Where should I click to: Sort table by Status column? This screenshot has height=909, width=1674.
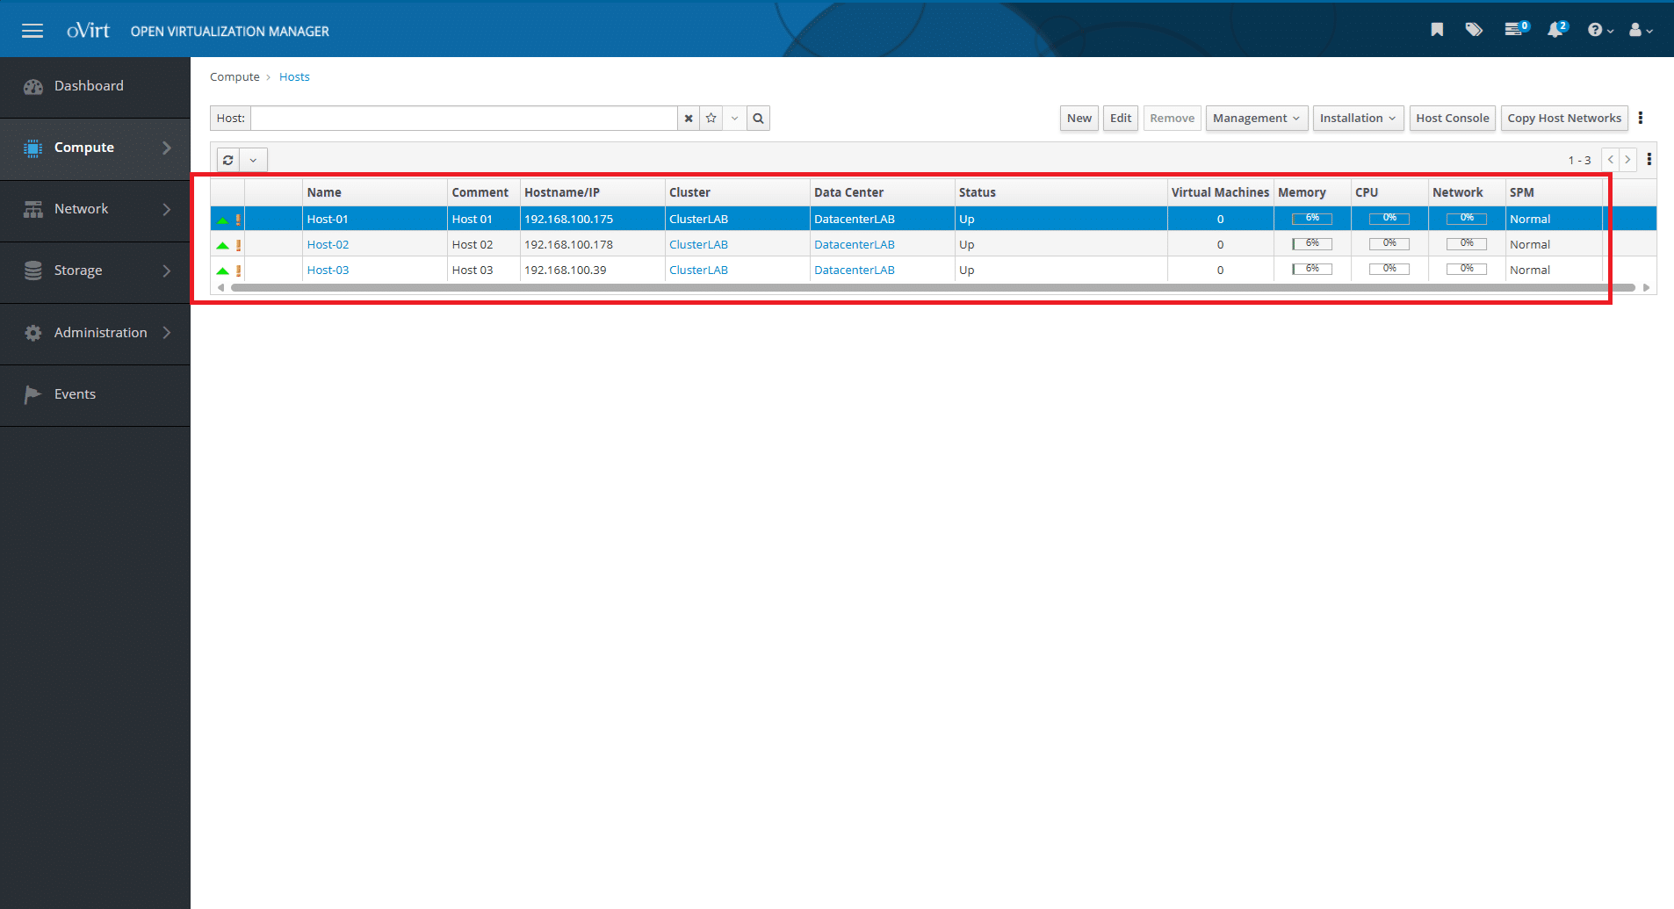1061,192
